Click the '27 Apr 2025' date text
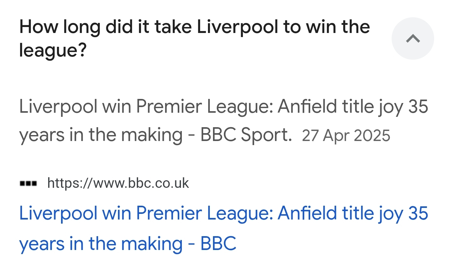The width and height of the screenshot is (453, 266). pyautogui.click(x=346, y=136)
